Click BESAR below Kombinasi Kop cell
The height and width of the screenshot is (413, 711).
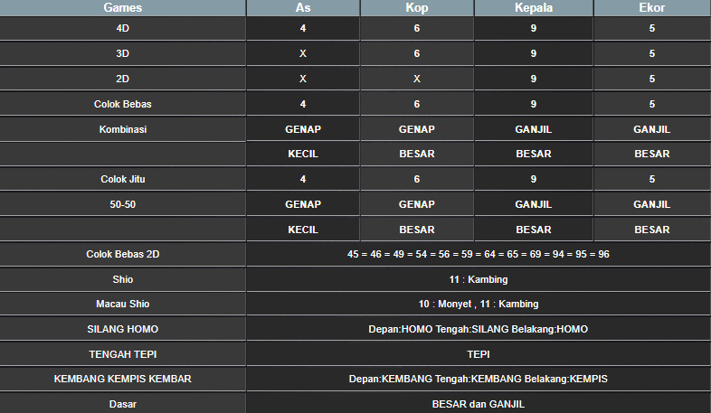click(x=417, y=154)
